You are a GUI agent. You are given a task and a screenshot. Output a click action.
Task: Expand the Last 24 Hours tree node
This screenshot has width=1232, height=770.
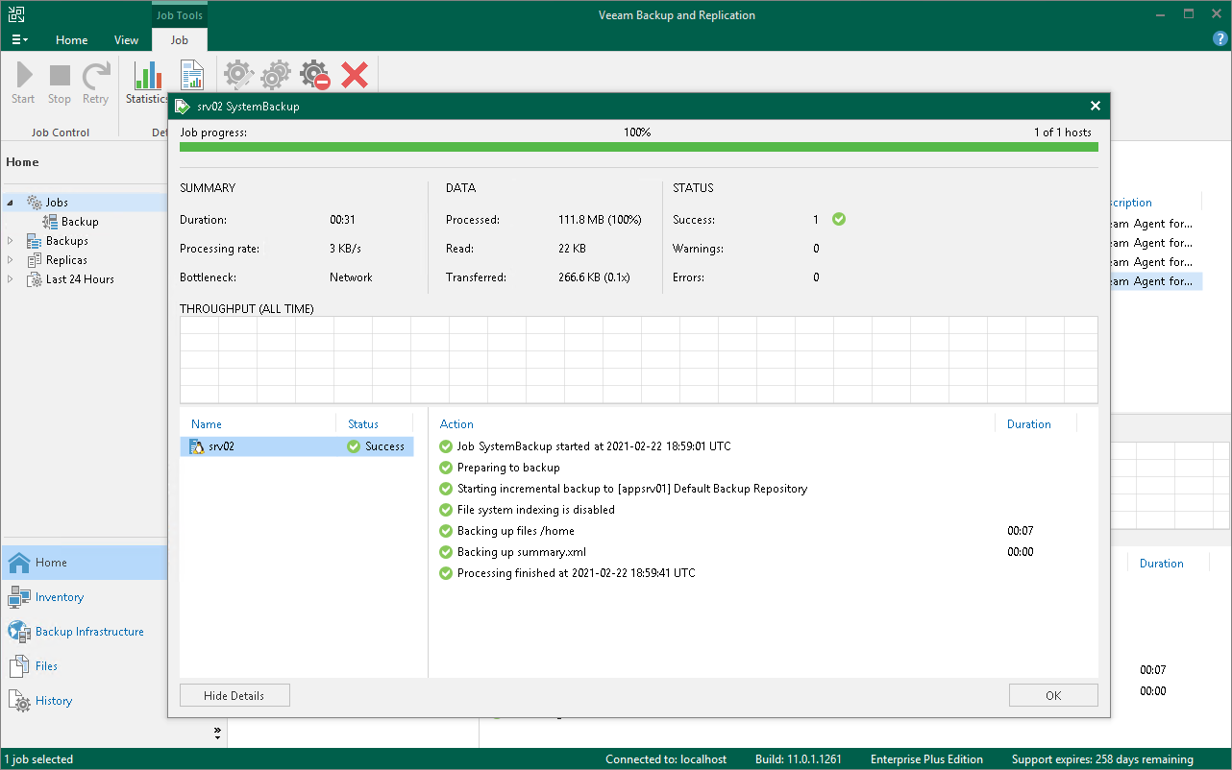tap(11, 279)
